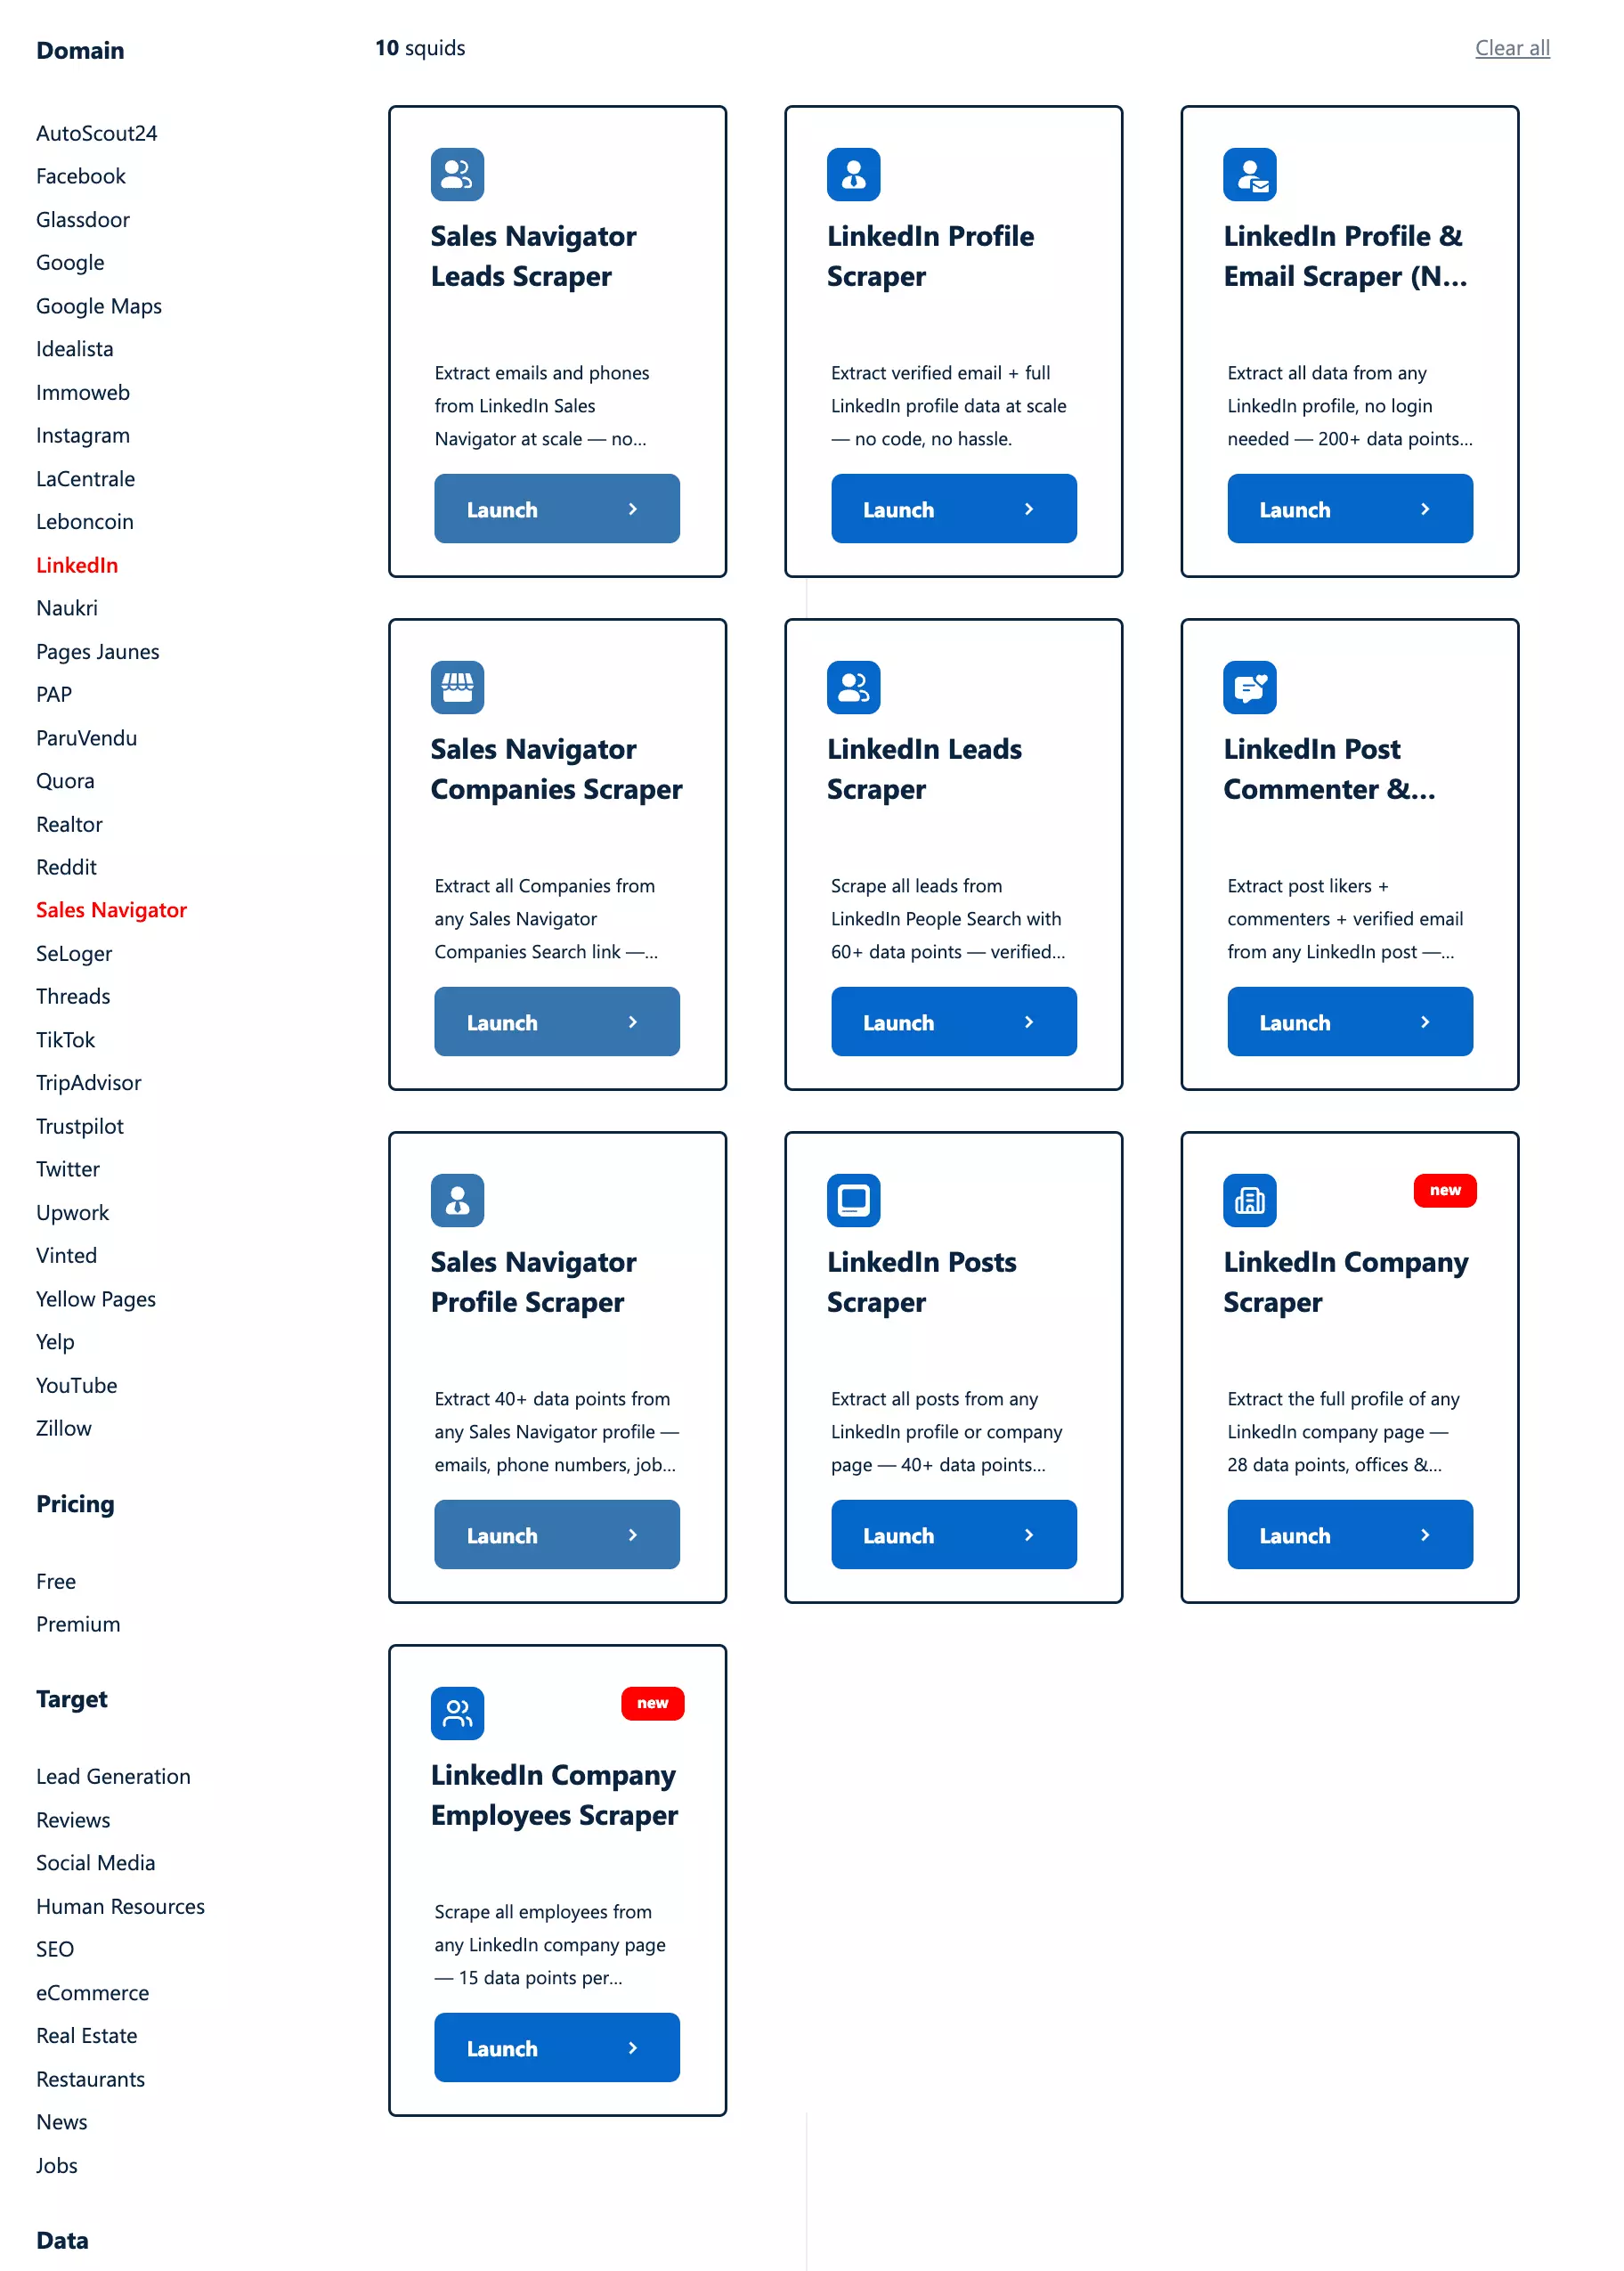1624x2271 pixels.
Task: Click the LinkedIn Profile Scraper card icon
Action: (853, 174)
